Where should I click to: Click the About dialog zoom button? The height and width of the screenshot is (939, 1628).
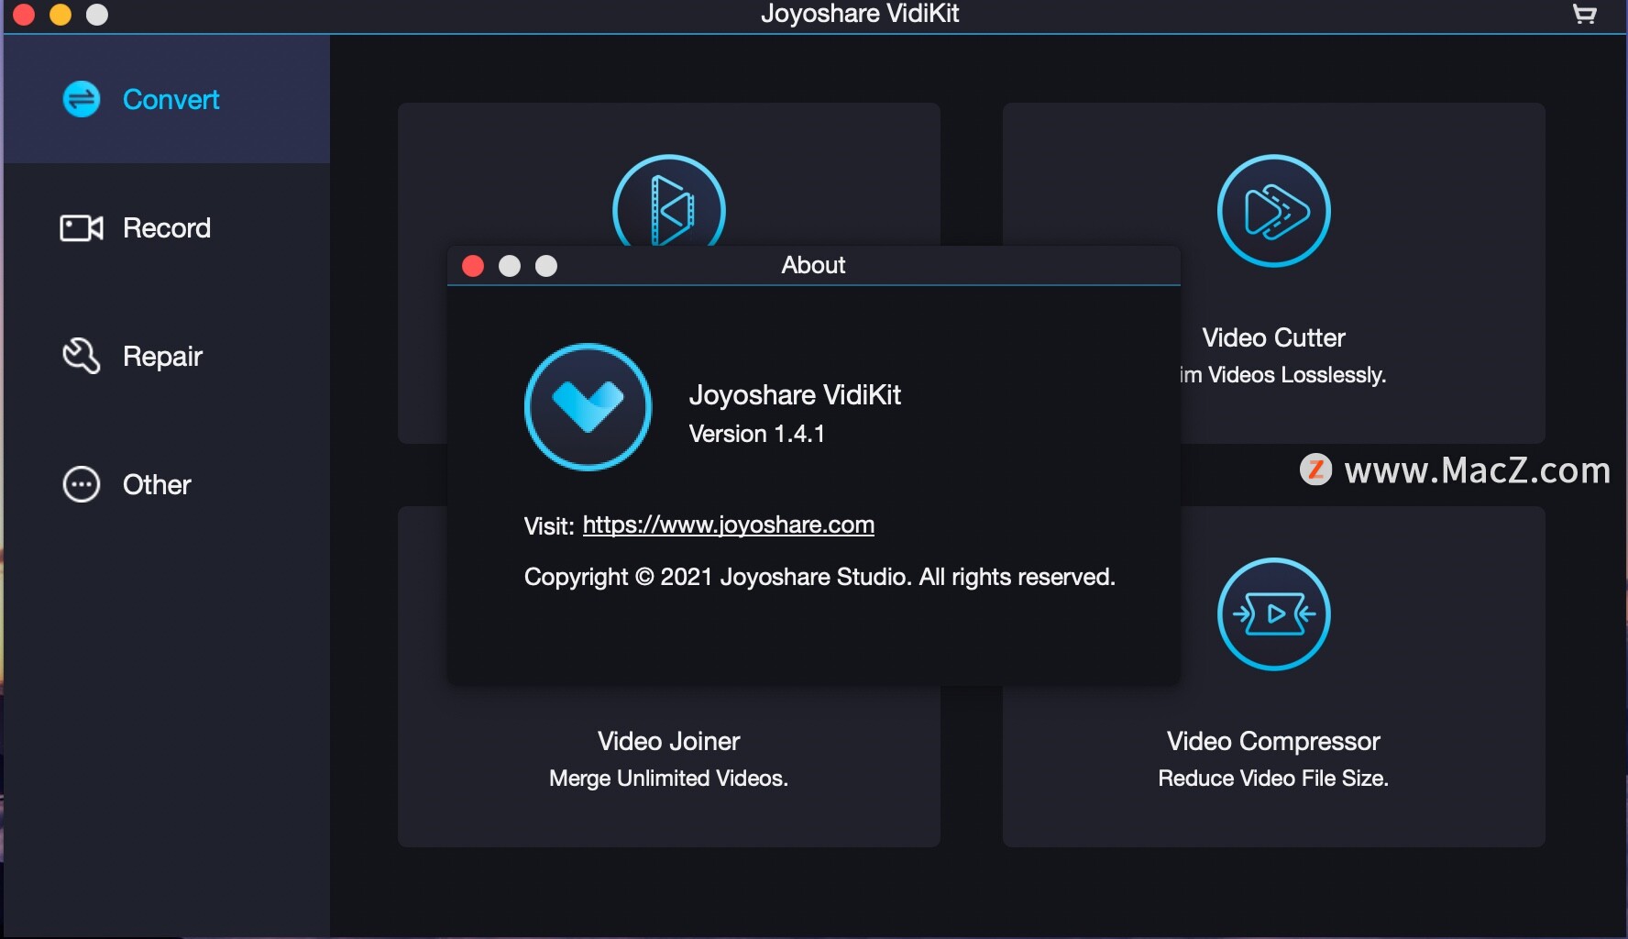546,266
